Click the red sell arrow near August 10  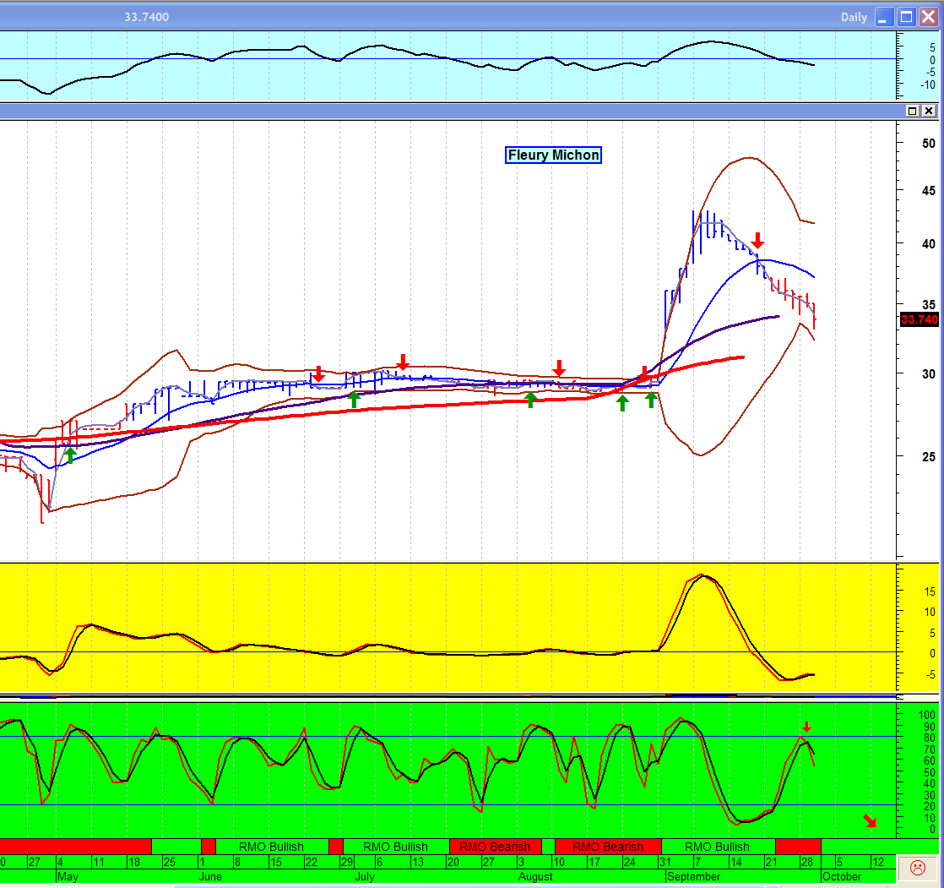point(559,368)
